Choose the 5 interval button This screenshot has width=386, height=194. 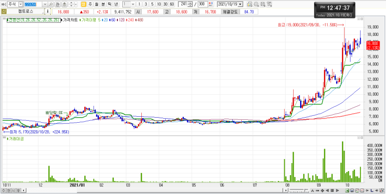coord(152,4)
